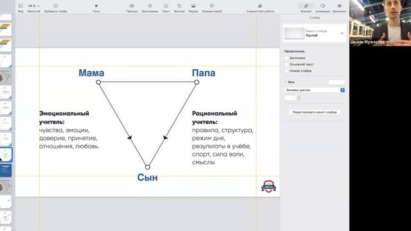Open the color wheel picker under Заливка цветом
The image size is (411, 231).
(x=298, y=98)
